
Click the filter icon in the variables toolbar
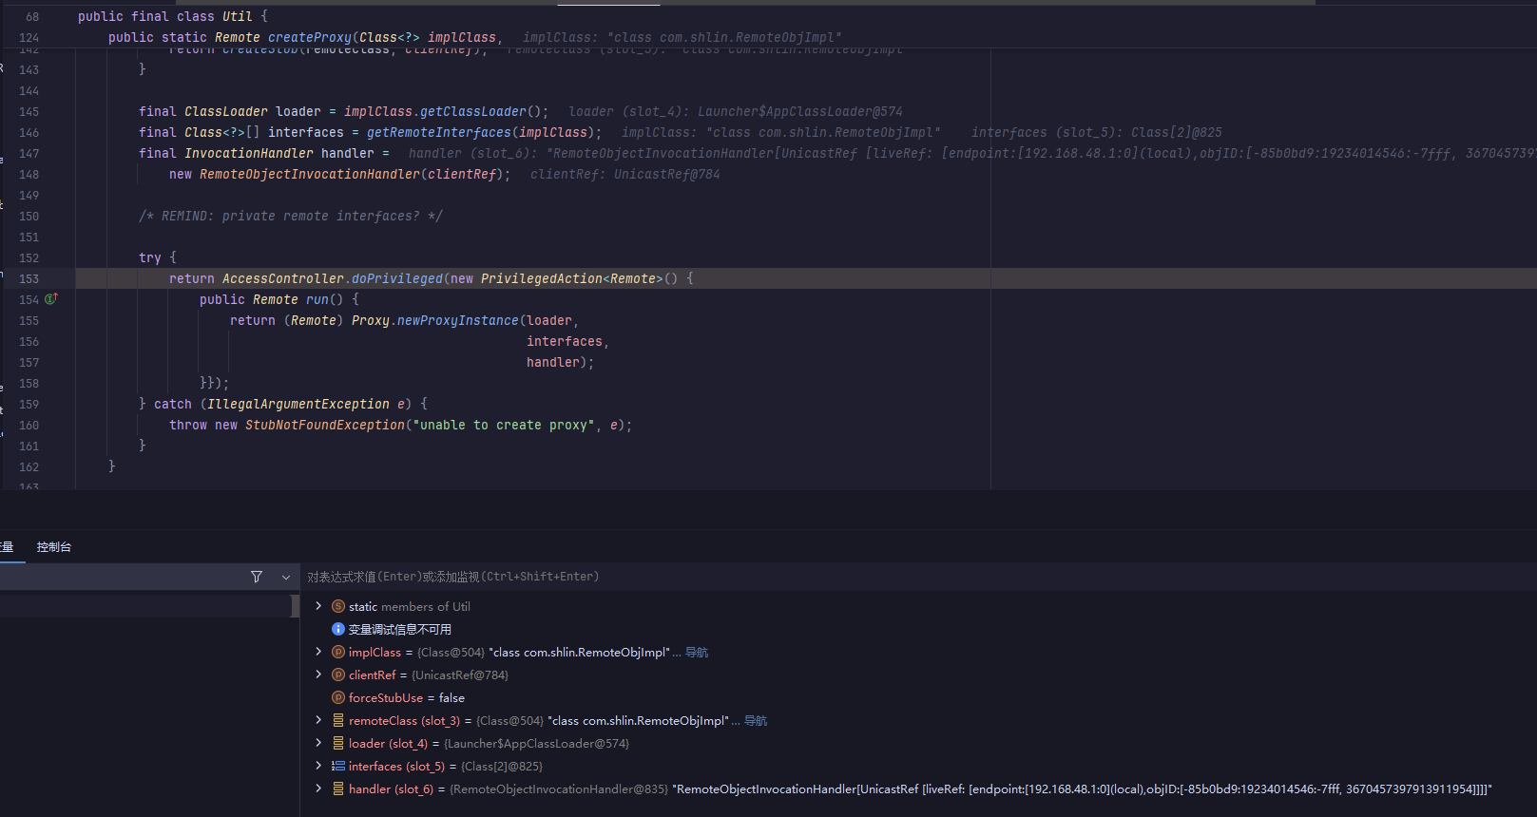coord(257,577)
